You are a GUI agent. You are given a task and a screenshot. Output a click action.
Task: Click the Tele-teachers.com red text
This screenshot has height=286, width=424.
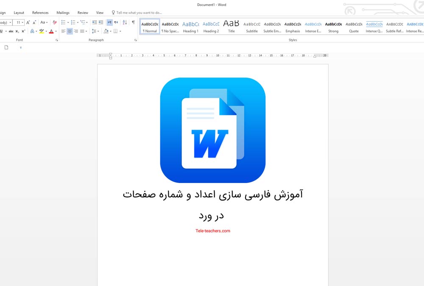pos(213,231)
